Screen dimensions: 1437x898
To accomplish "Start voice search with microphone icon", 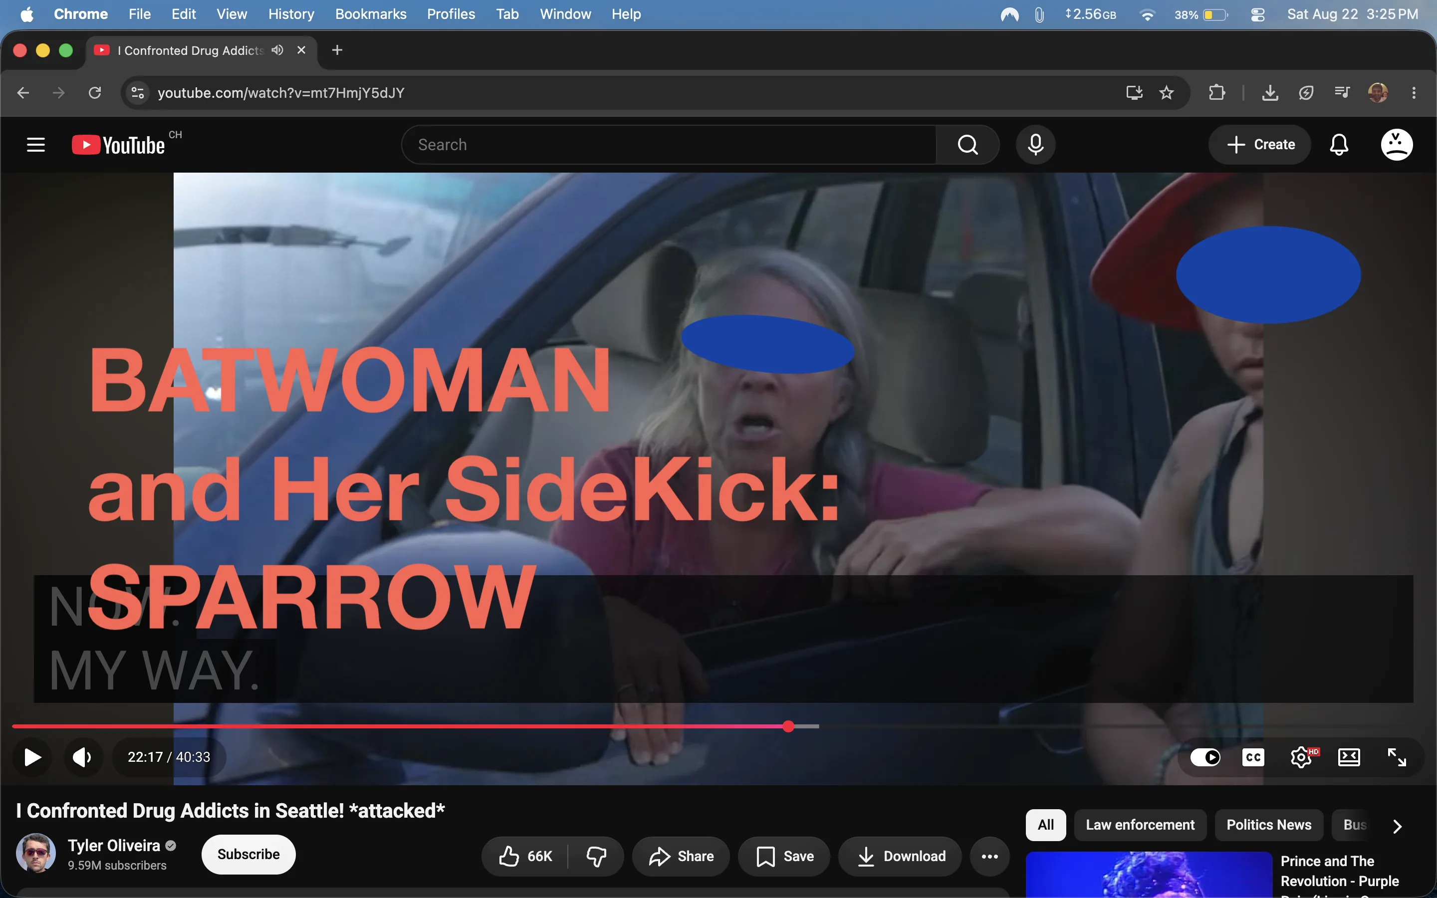I will click(1035, 144).
